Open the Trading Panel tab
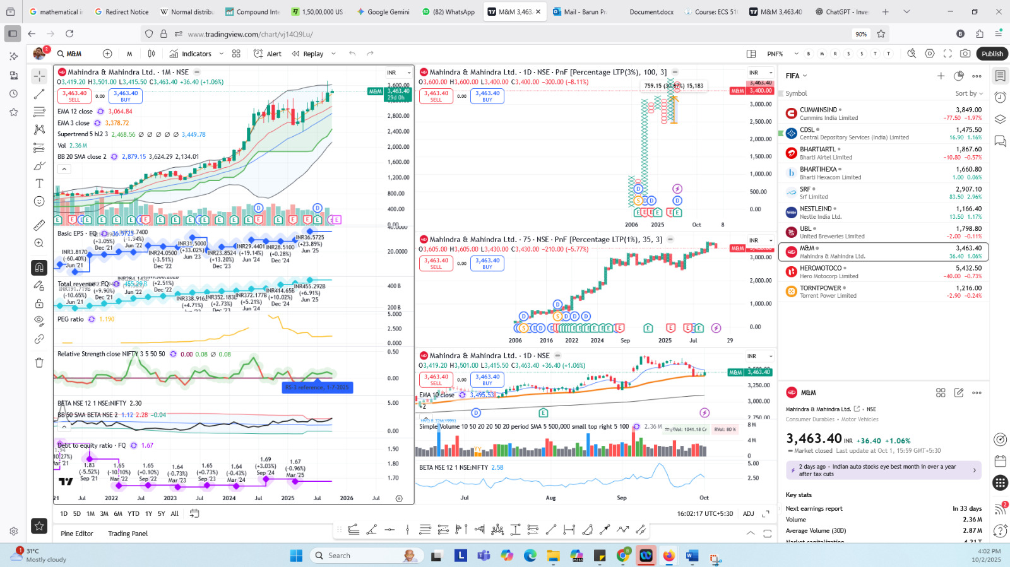Image resolution: width=1010 pixels, height=567 pixels. click(128, 534)
